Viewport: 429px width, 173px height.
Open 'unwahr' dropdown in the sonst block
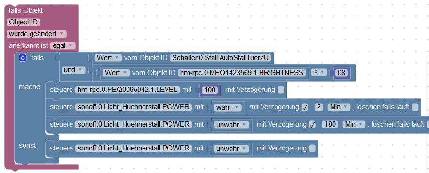pos(231,149)
